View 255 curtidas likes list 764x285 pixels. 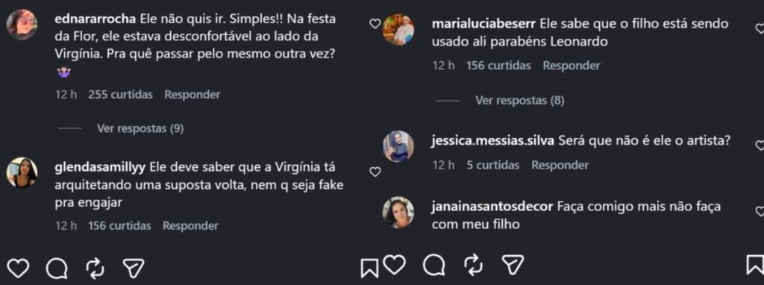tap(120, 95)
